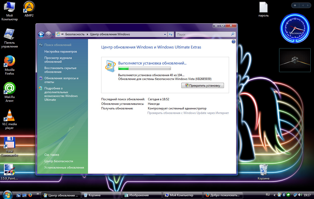Open Mail.Ru Agent desktop shortcut
314x199 pixels.
[9, 92]
